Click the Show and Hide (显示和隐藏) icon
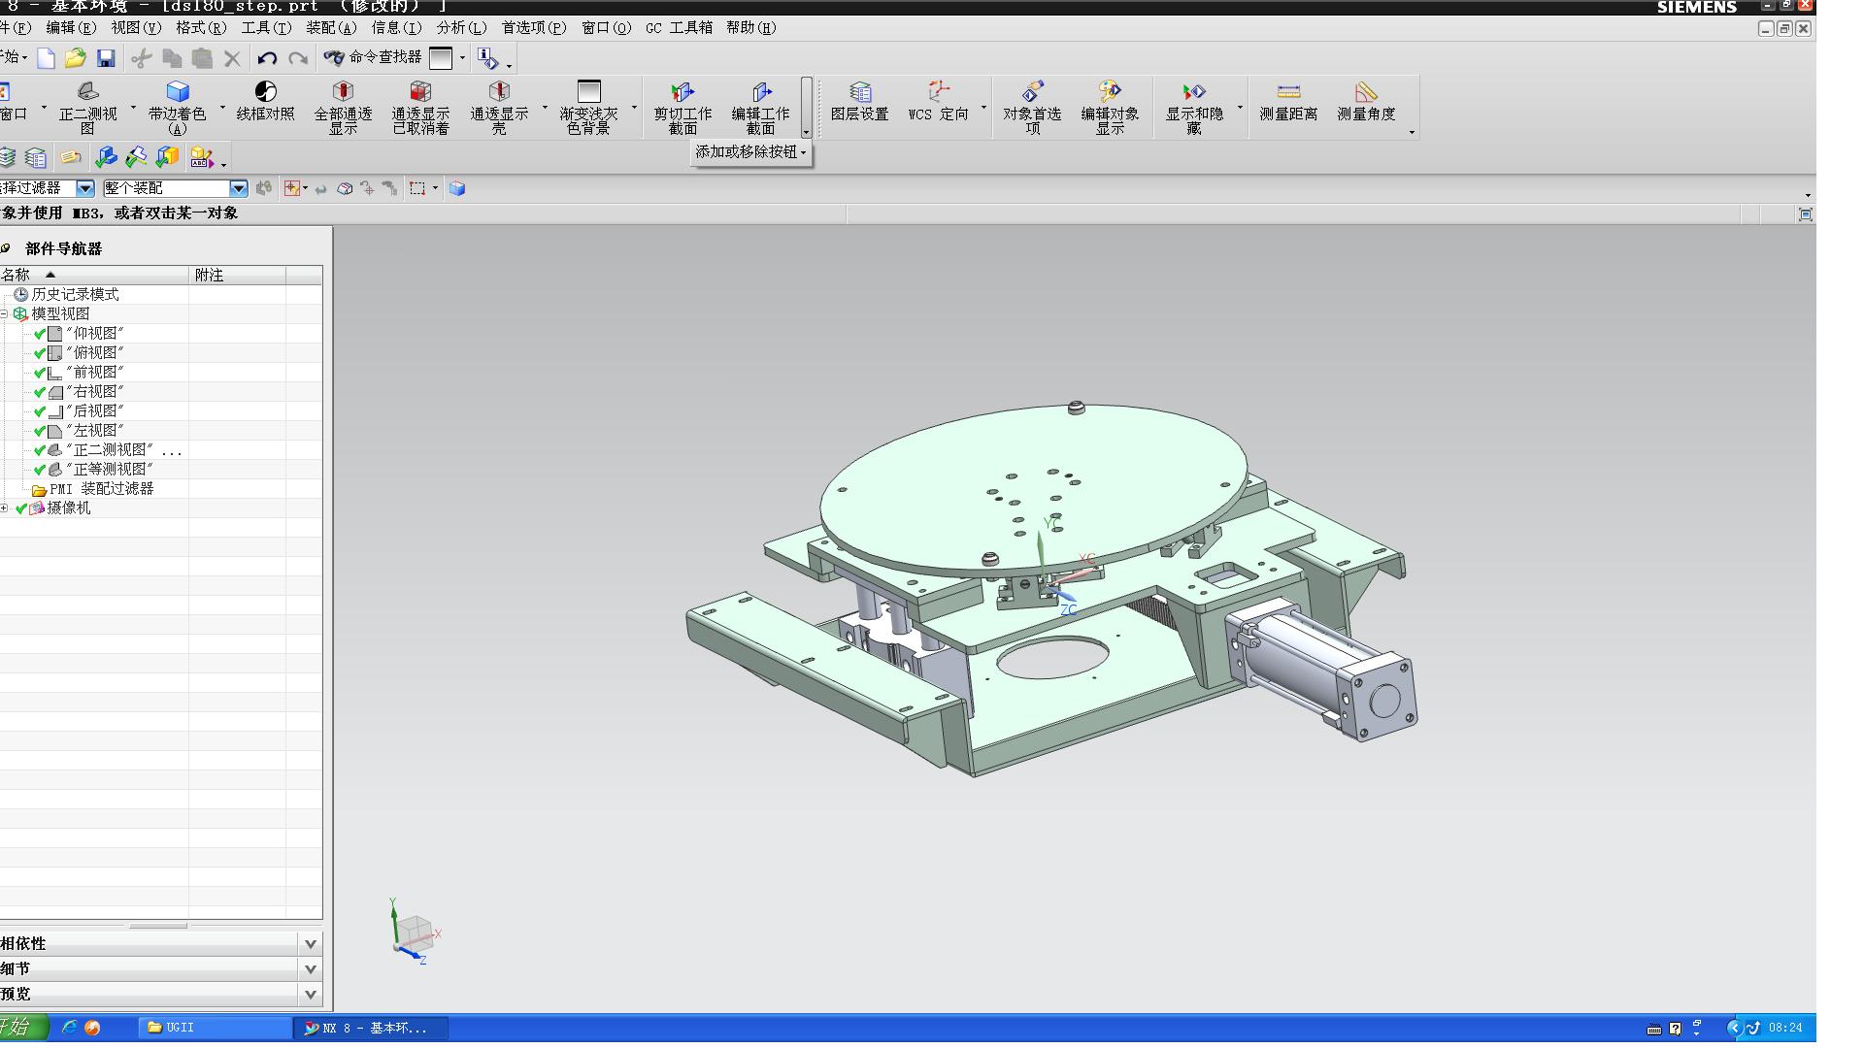The width and height of the screenshot is (1864, 1048). (x=1194, y=93)
